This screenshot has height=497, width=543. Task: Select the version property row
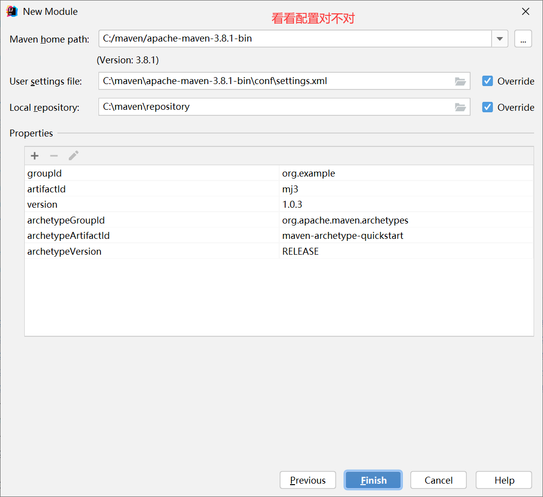[279, 204]
